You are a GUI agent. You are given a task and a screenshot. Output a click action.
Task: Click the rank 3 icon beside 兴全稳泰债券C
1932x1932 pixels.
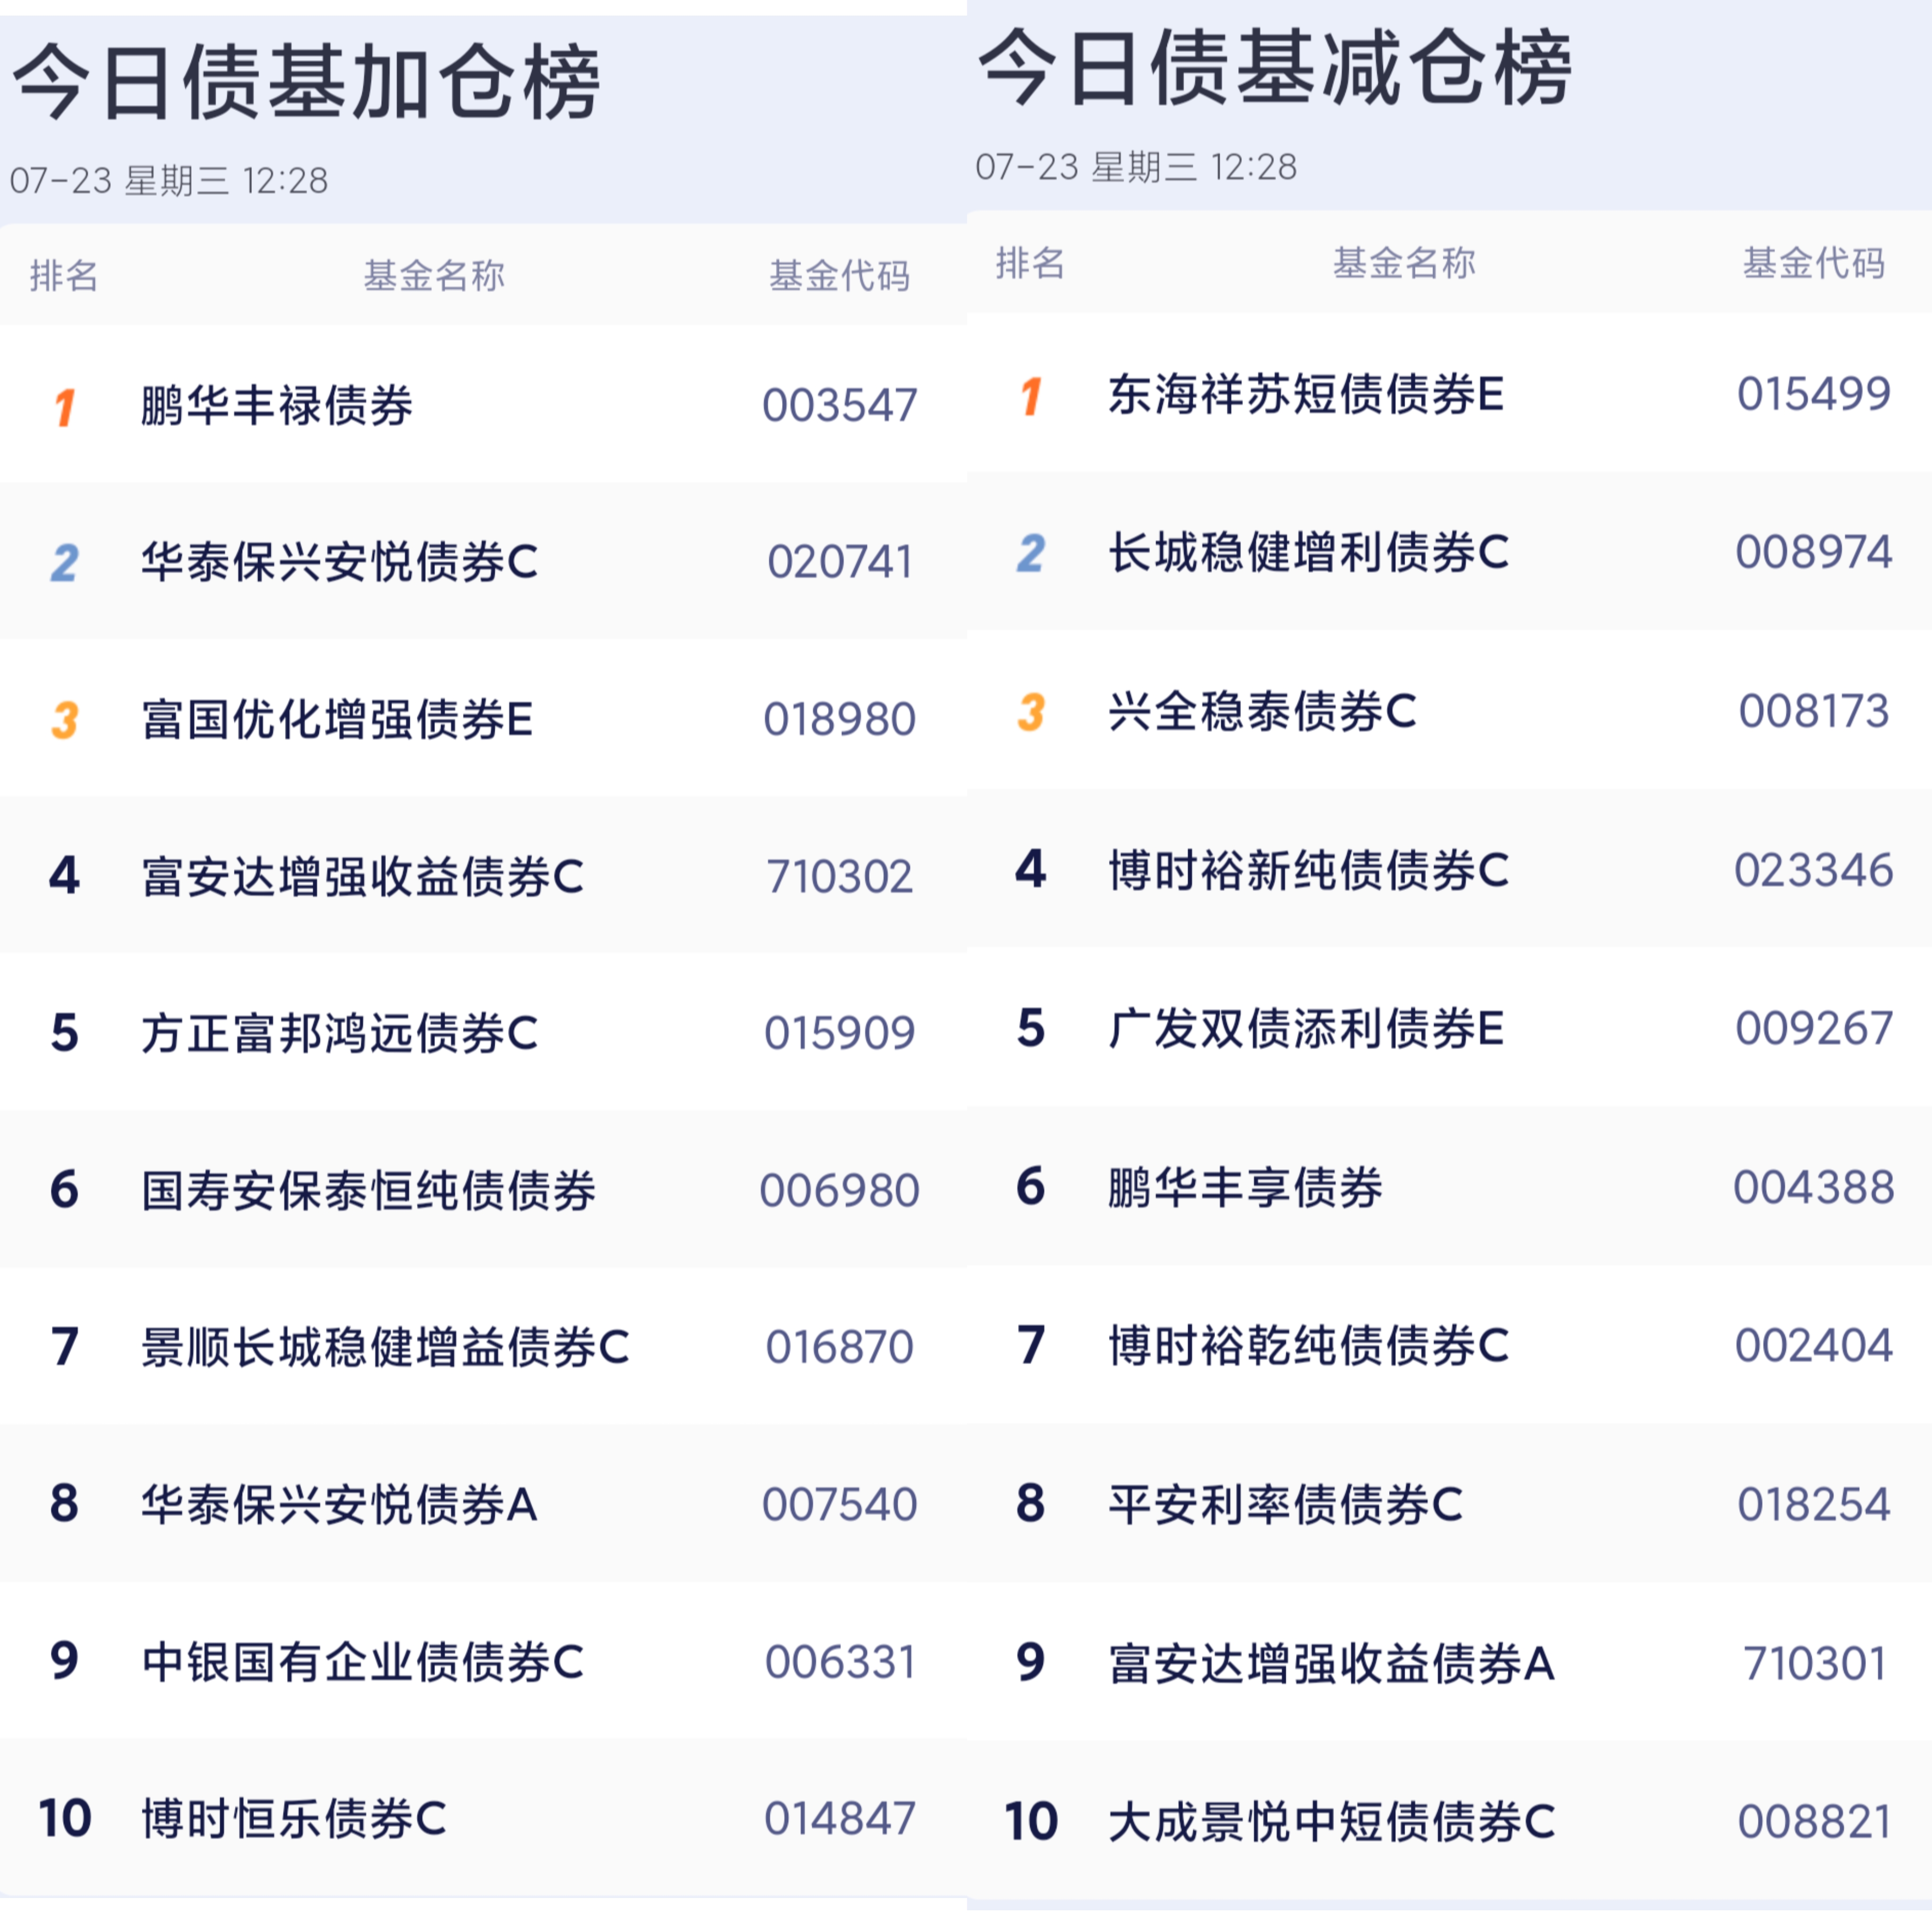pos(1032,712)
